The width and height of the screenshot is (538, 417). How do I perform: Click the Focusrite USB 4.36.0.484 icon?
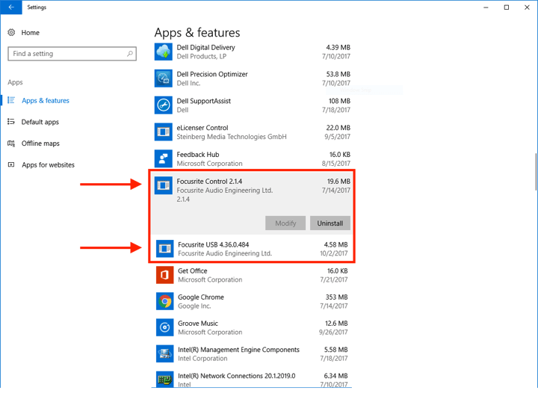[x=164, y=249]
